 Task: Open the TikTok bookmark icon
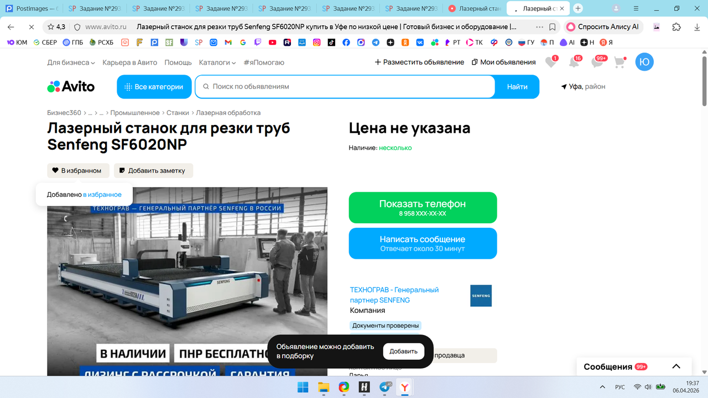(x=331, y=42)
